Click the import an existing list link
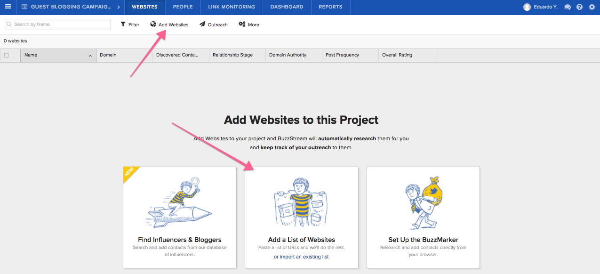This screenshot has width=600, height=274. (304, 257)
